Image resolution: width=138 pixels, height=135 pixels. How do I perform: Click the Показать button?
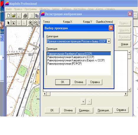[x=124, y=37]
